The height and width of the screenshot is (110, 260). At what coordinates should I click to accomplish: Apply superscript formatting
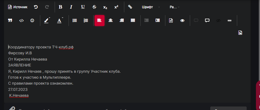tap(116, 7)
